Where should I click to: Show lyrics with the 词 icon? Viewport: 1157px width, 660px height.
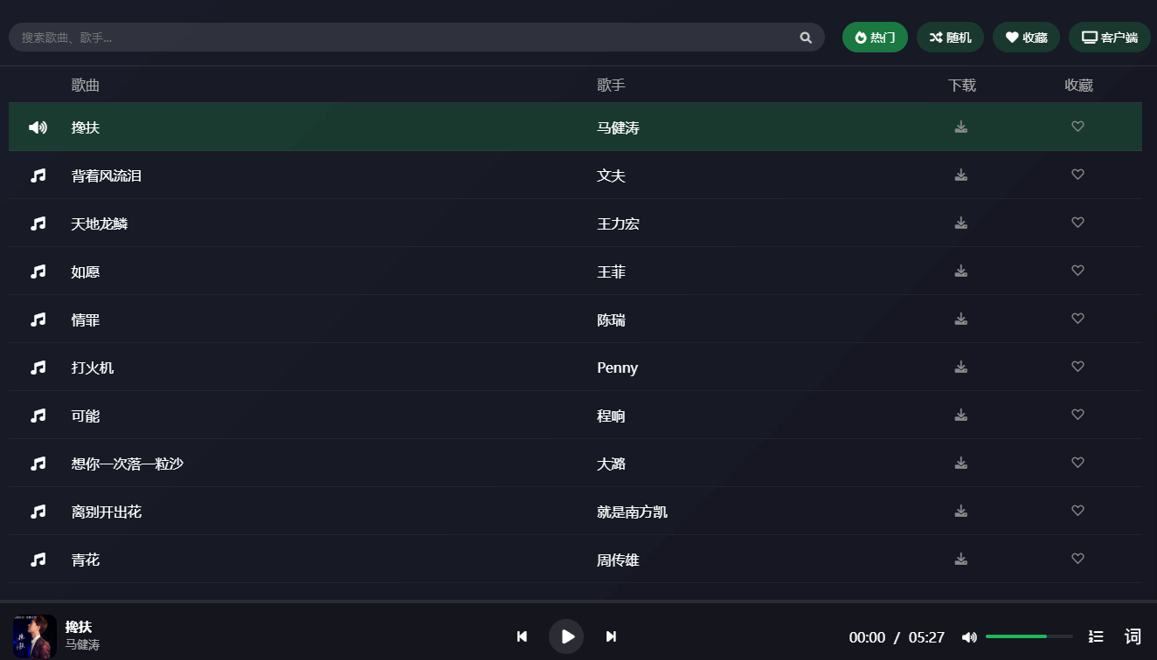click(1133, 636)
